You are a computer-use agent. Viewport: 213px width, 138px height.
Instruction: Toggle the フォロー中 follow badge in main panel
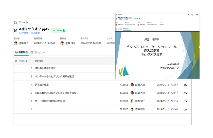(x=58, y=30)
